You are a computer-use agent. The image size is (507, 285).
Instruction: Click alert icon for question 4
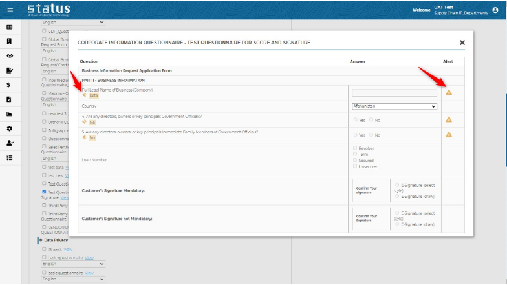[448, 119]
